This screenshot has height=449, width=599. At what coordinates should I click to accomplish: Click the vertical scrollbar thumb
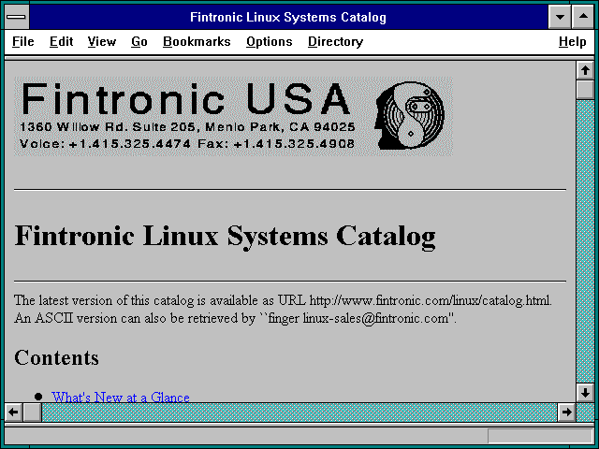click(x=585, y=90)
